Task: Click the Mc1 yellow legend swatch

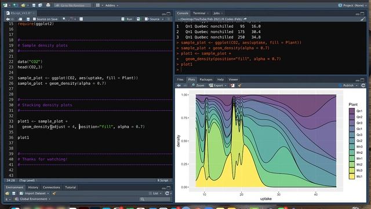Action: 352,176
